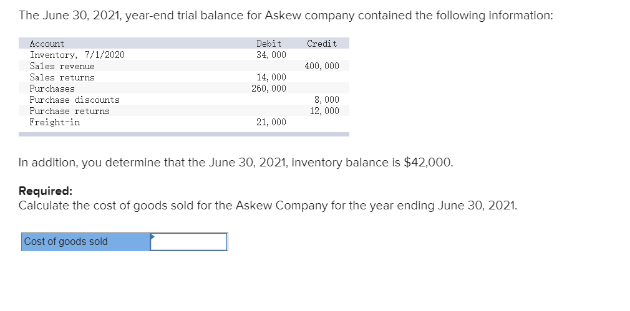The height and width of the screenshot is (311, 630).
Task: Select the Sales returns row label
Action: (62, 77)
